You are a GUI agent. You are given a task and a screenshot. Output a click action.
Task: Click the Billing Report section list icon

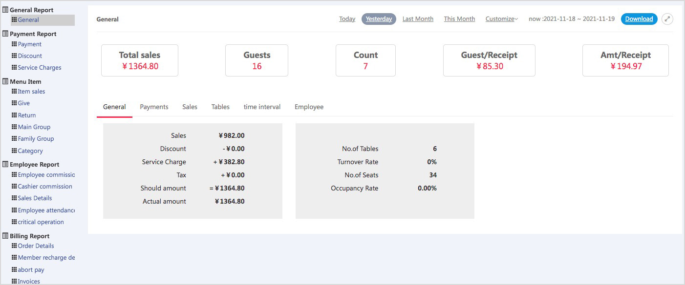pyautogui.click(x=5, y=236)
